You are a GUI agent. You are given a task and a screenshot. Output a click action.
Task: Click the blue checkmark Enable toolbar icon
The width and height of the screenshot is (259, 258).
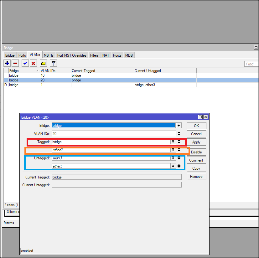(25, 63)
